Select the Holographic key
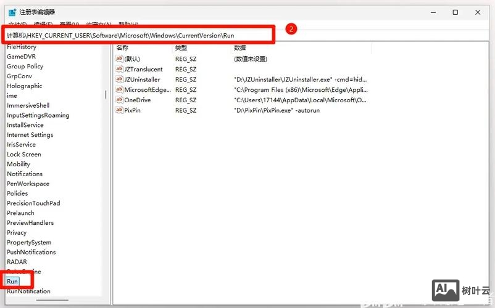This screenshot has width=495, height=308. pos(24,86)
